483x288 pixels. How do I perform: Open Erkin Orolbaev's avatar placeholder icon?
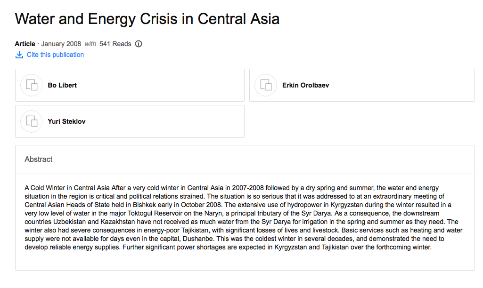point(266,85)
